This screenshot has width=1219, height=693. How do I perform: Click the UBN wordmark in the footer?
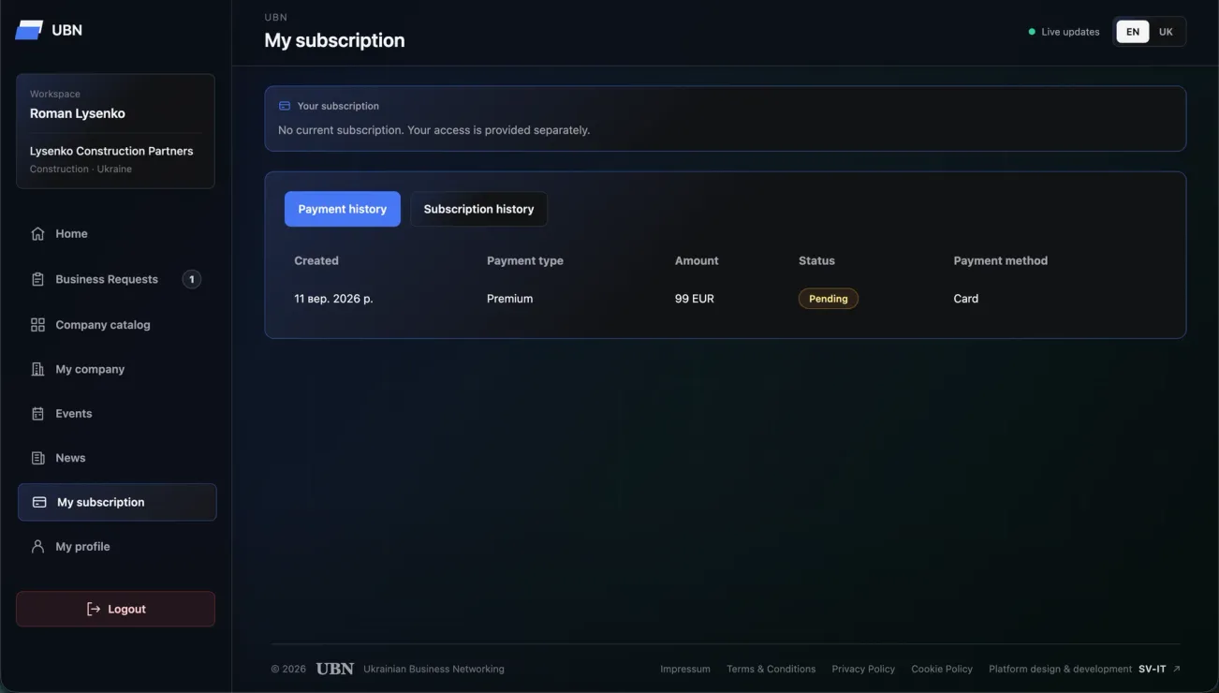tap(335, 669)
